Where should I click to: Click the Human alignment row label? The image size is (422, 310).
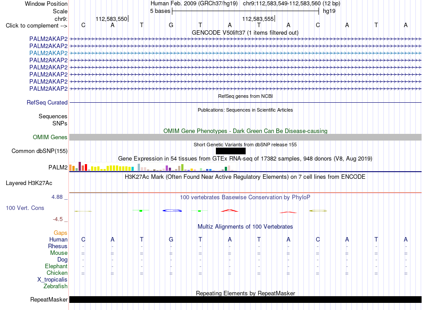(58, 239)
